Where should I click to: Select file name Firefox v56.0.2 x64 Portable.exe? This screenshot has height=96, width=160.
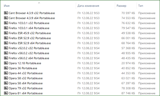(x=29, y=58)
